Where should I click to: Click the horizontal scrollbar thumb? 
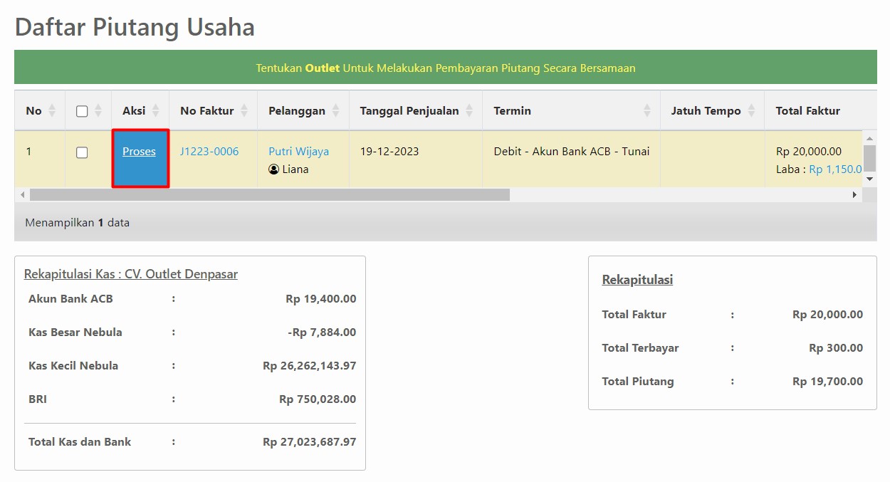point(269,195)
